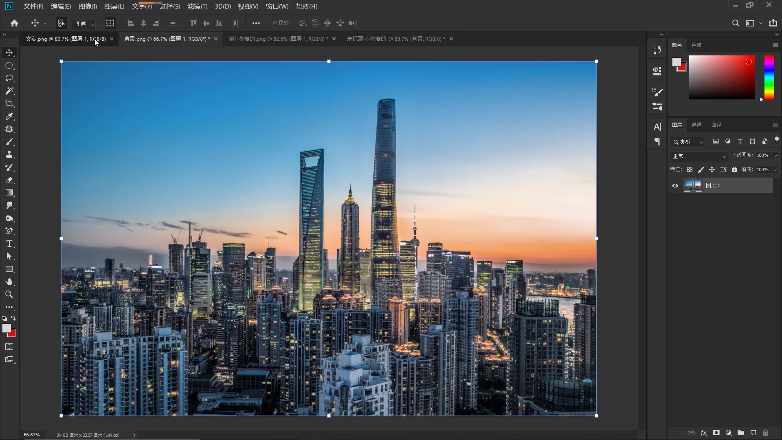Viewport: 782px width, 440px height.
Task: Open the 正常 blend mode dropdown
Action: pos(699,156)
